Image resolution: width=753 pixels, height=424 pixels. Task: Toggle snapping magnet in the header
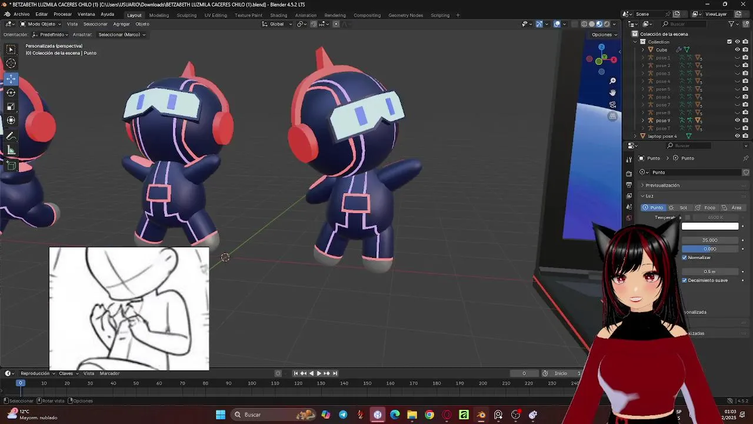point(314,24)
